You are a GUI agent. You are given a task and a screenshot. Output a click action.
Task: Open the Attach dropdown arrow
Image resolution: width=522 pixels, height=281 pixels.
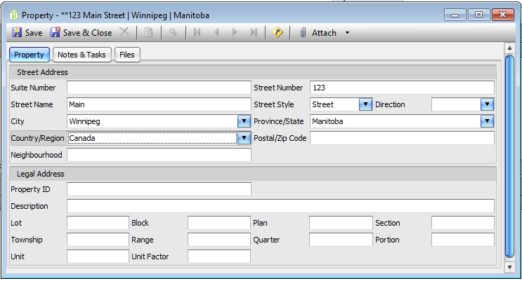347,32
